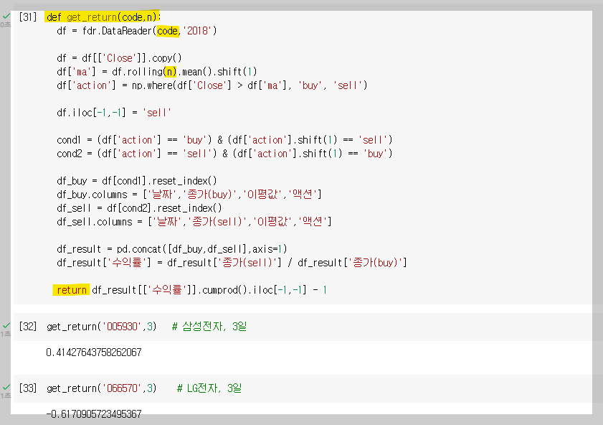603x425 pixels.
Task: Select the cell number [31] label
Action: point(28,17)
